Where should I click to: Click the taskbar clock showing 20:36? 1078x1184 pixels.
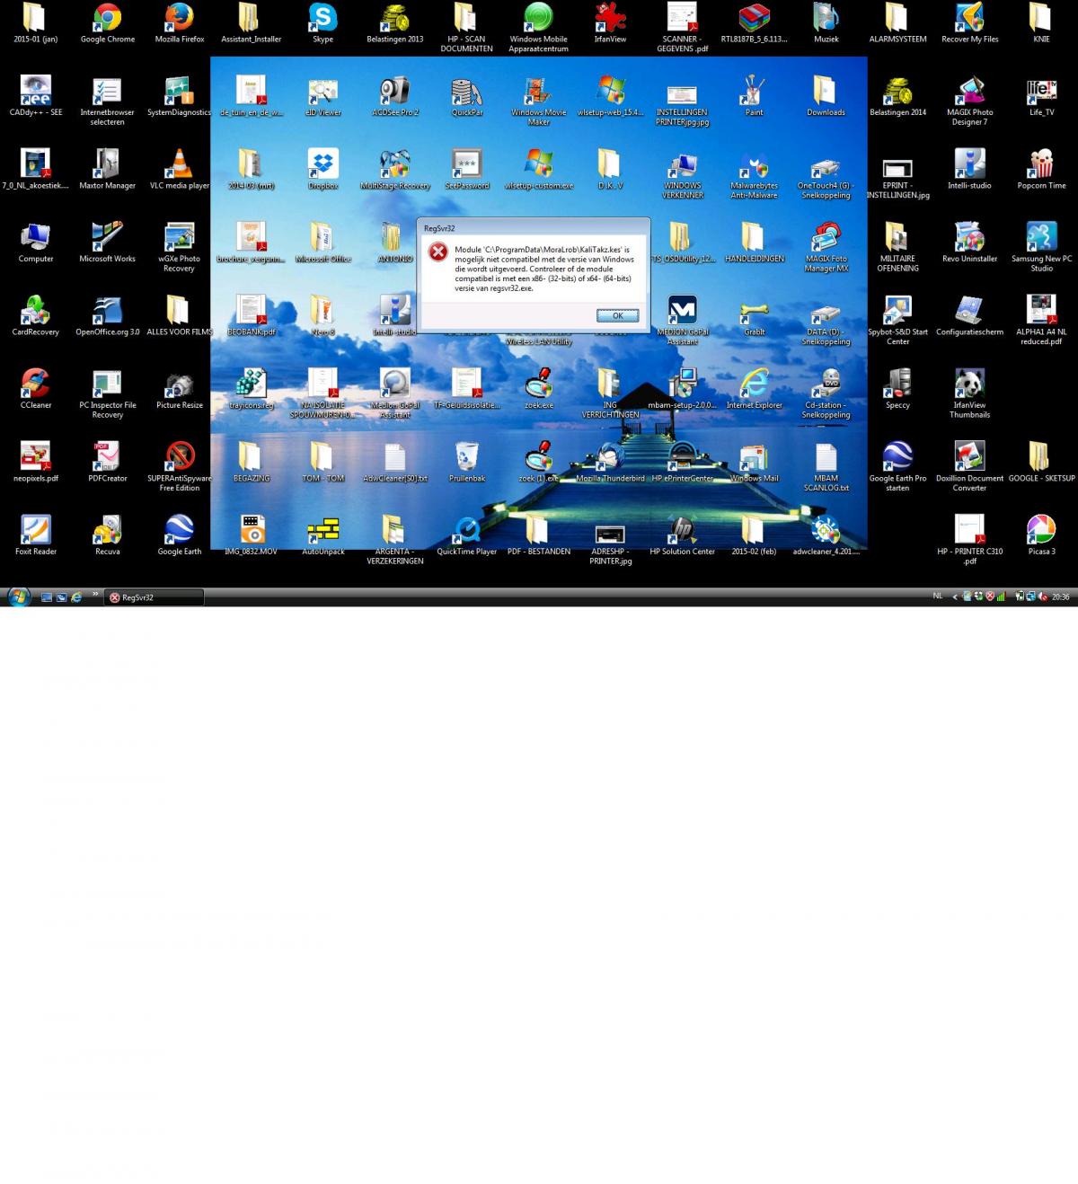(x=1060, y=596)
